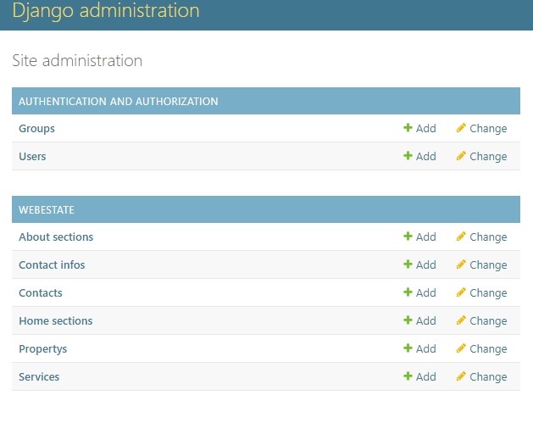The image size is (533, 423).
Task: Open the Contacts model link
Action: pos(41,292)
